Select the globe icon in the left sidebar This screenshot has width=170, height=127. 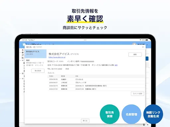pyautogui.click(x=23, y=53)
